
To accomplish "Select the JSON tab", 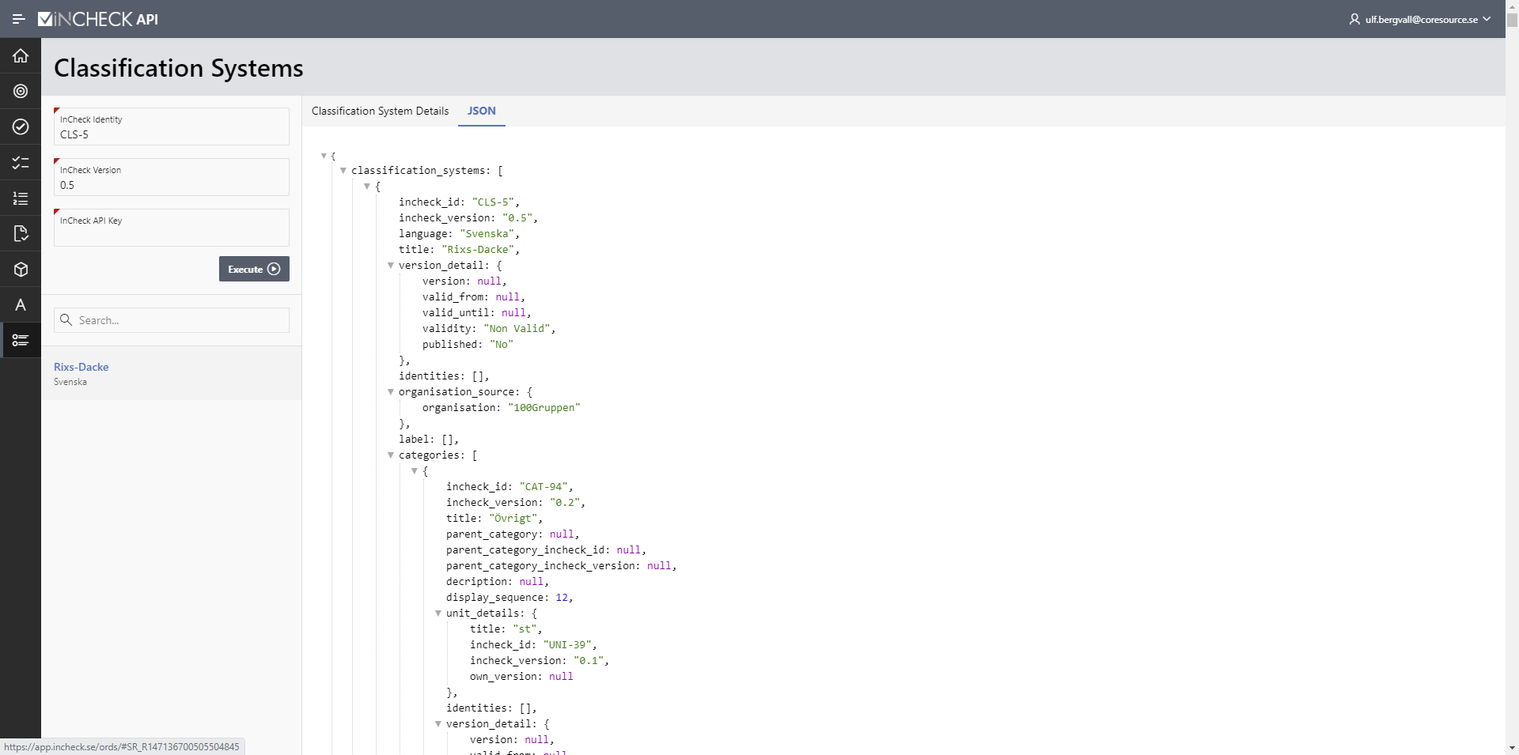I will [x=481, y=111].
